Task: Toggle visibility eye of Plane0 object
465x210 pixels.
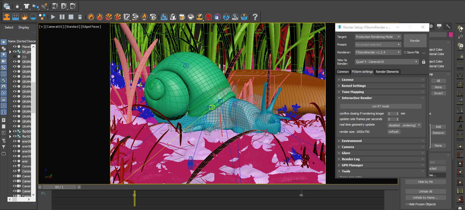Action: point(15,47)
